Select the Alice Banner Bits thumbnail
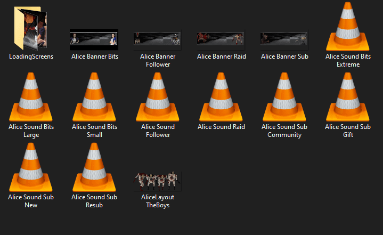Viewport: 383px width, 235px height. (94, 39)
